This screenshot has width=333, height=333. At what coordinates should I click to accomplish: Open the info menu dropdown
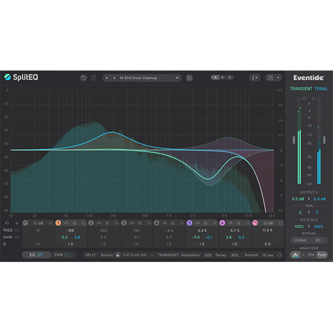pyautogui.click(x=255, y=78)
